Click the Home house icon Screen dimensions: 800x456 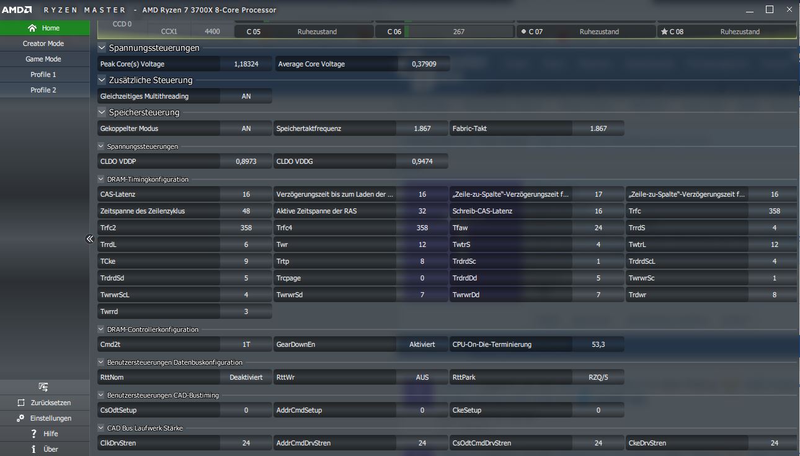tap(32, 28)
